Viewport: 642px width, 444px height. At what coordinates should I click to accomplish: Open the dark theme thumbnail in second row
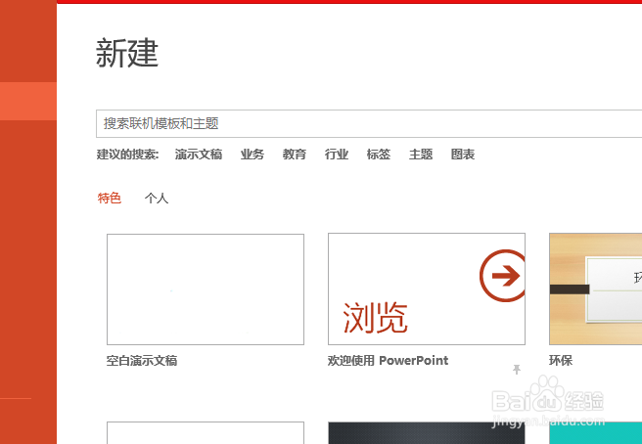(427, 433)
